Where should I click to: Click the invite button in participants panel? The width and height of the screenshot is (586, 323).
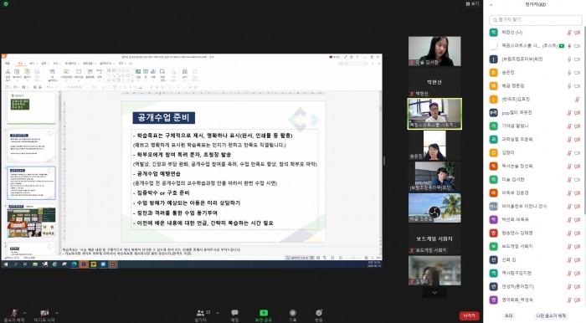pos(509,316)
